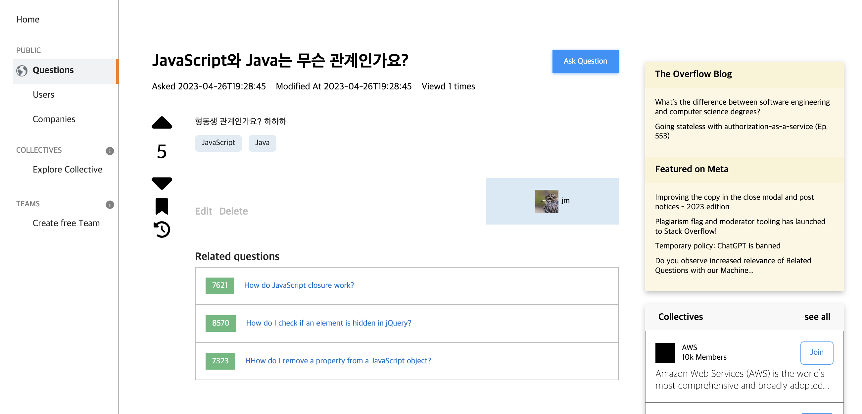Click 'The Overflow Blog' heading
The width and height of the screenshot is (862, 414).
[x=694, y=74]
